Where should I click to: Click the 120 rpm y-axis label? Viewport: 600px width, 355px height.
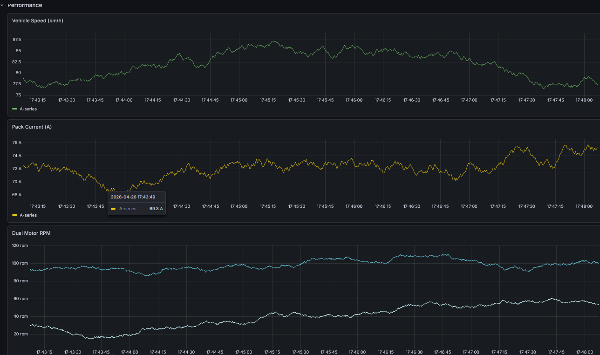(20, 246)
